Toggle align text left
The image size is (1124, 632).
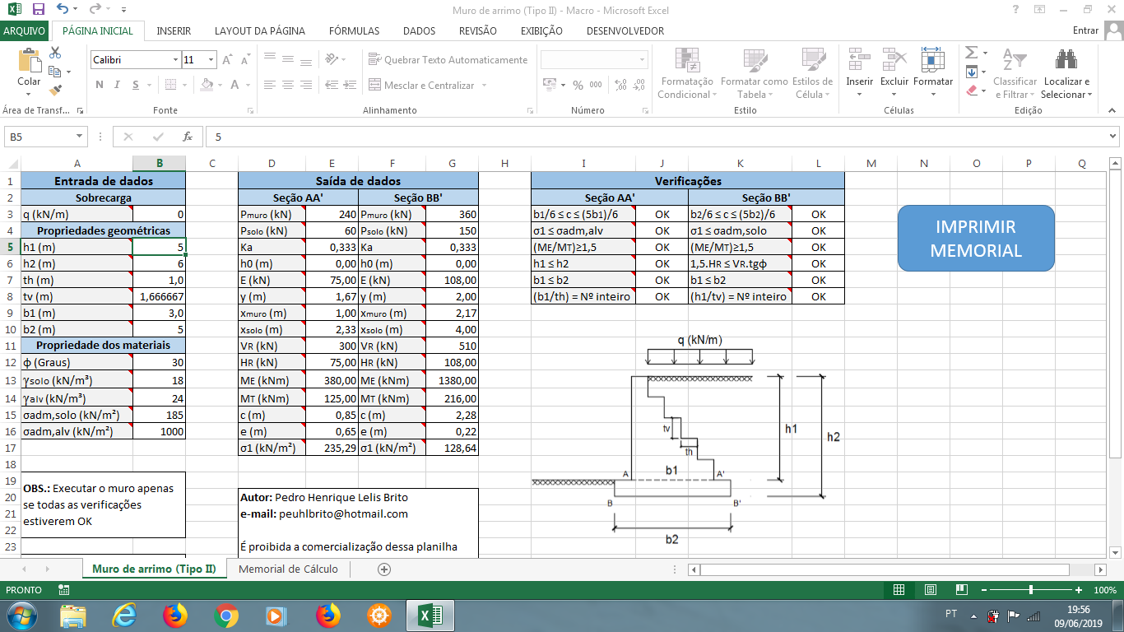(x=269, y=85)
